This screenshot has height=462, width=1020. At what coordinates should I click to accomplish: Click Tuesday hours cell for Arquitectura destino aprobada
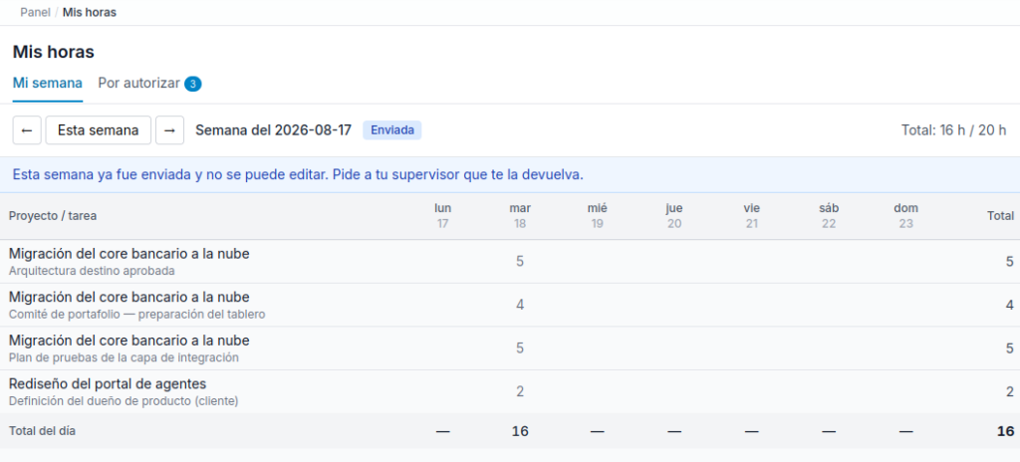tap(520, 262)
